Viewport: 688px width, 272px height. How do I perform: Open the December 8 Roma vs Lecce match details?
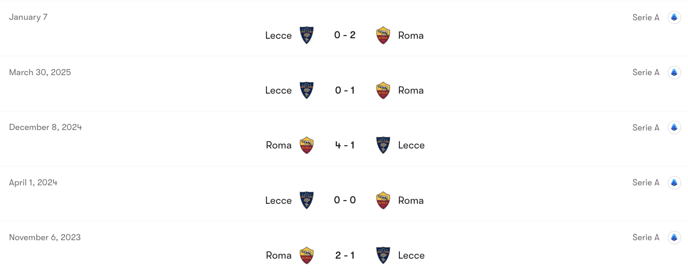pos(345,145)
